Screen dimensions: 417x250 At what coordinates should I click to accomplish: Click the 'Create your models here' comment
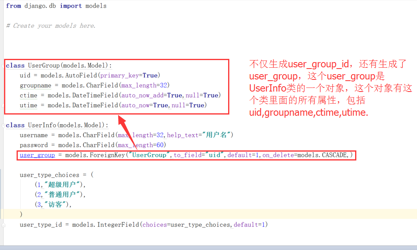click(x=51, y=26)
